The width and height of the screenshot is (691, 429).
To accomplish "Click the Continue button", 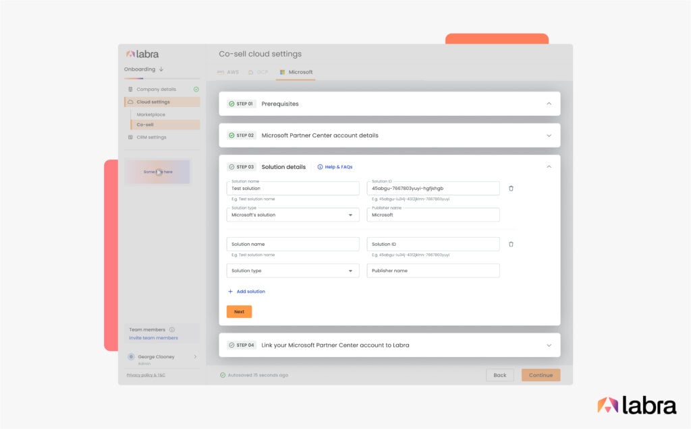I will pos(541,375).
